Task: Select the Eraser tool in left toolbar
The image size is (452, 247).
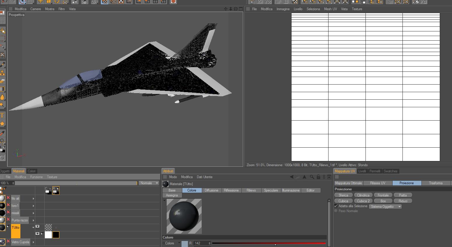Action: point(2,81)
